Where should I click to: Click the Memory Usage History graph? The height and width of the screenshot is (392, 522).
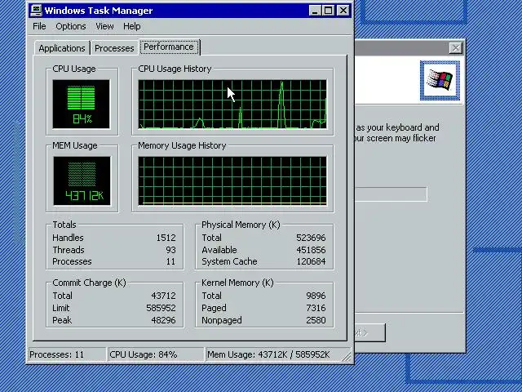pyautogui.click(x=232, y=181)
